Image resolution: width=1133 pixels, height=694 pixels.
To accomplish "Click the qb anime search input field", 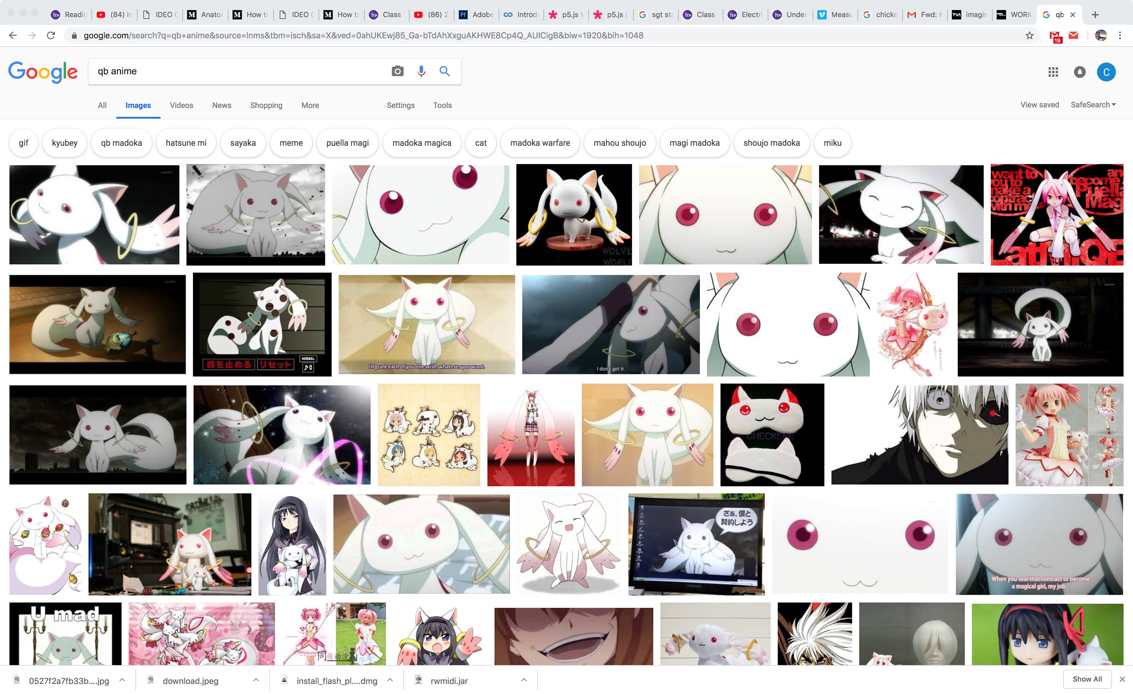I will [230, 71].
